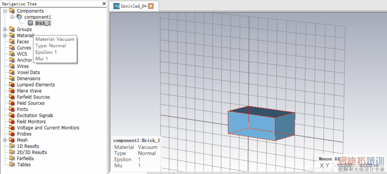Select Voltage and Current Monitors item
The width and height of the screenshot is (387, 174).
pos(48,128)
